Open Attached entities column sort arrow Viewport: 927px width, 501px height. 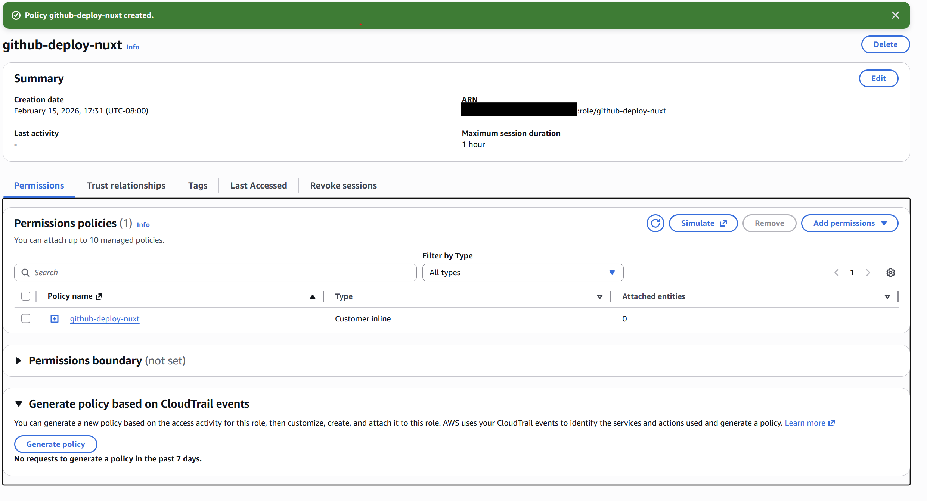point(887,297)
